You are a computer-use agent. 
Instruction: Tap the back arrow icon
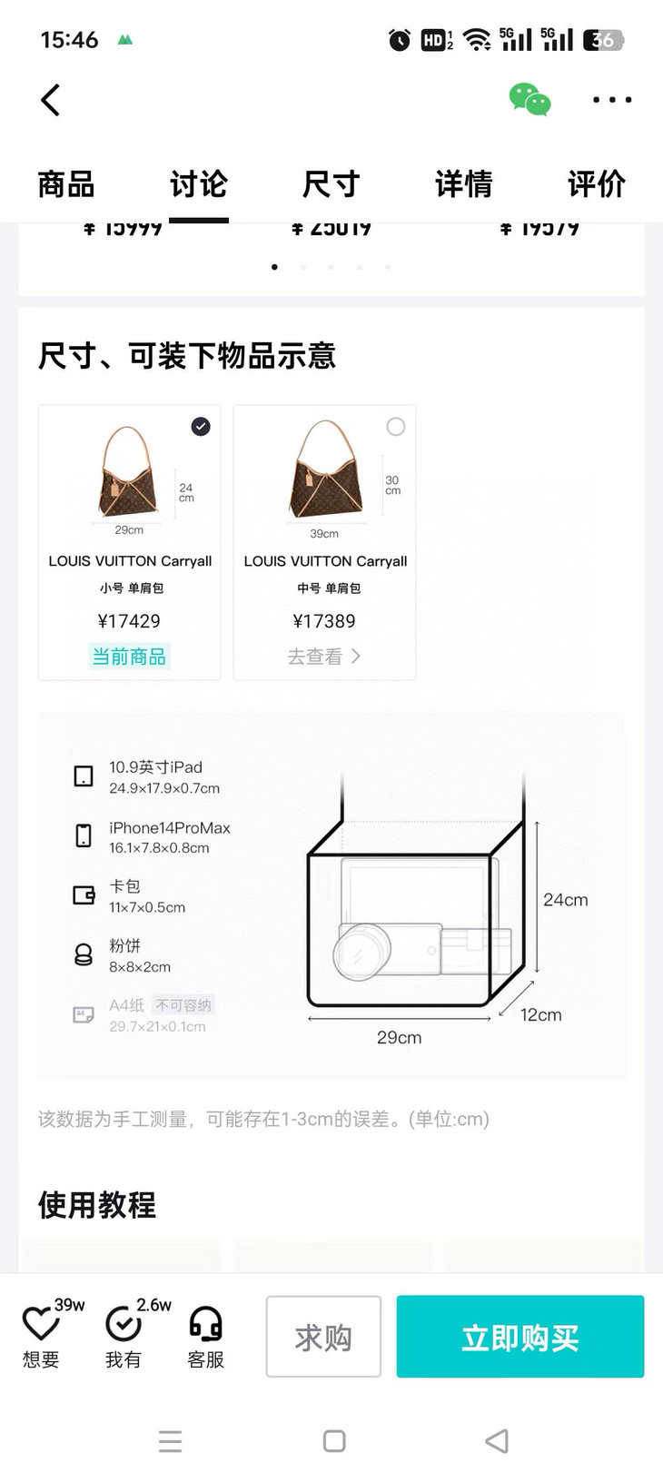[51, 100]
